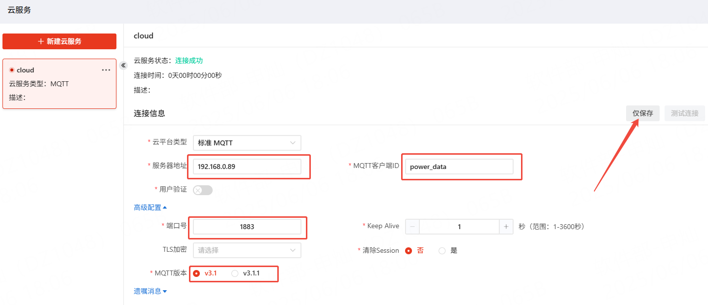The width and height of the screenshot is (708, 305).
Task: Click the 新建云服务 button
Action: (x=59, y=41)
